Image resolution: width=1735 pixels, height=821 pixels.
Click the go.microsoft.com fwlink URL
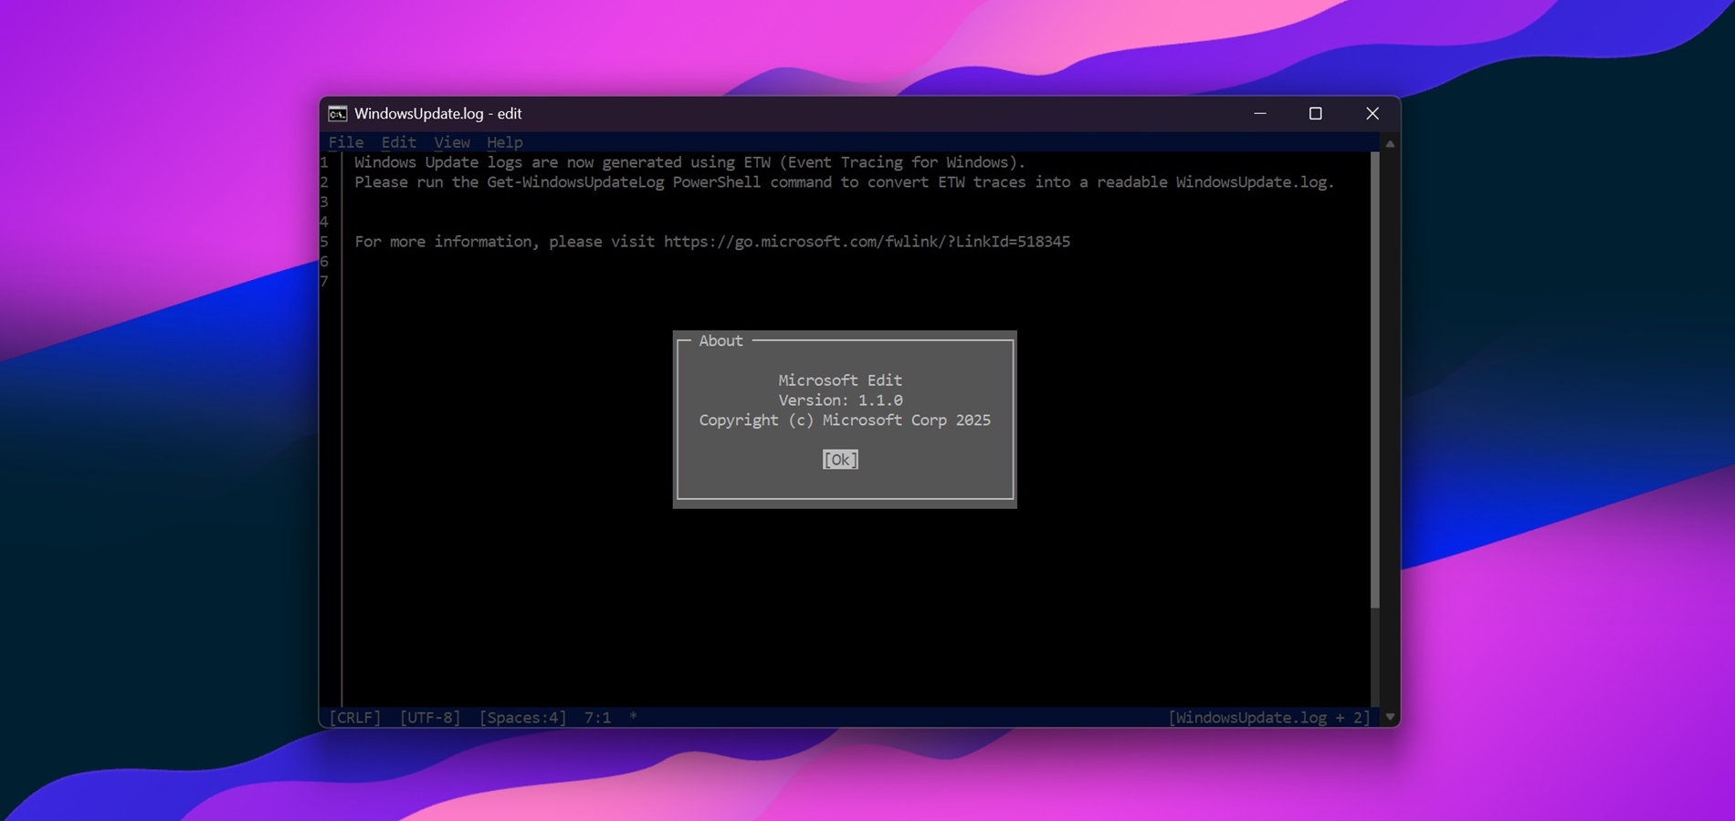(x=867, y=242)
